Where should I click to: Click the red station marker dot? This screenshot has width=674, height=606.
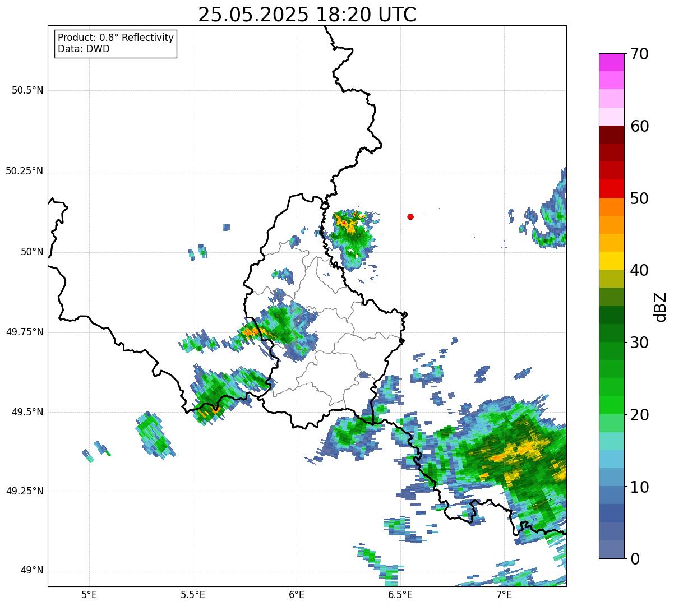pyautogui.click(x=410, y=216)
